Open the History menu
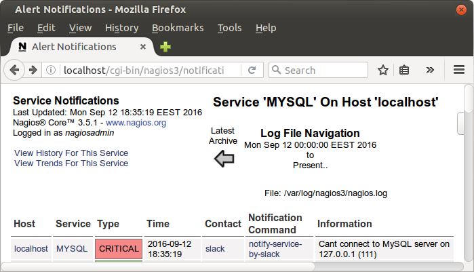The image size is (474, 272). [x=122, y=28]
